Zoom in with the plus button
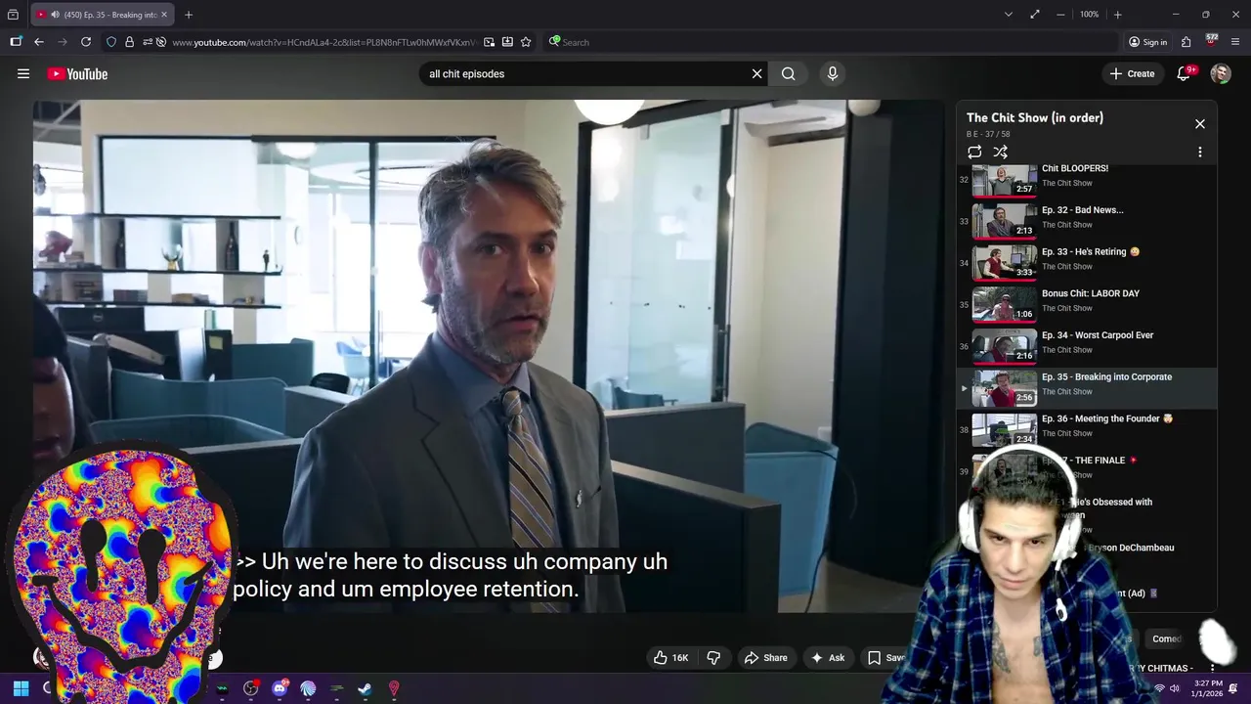 point(1117,15)
